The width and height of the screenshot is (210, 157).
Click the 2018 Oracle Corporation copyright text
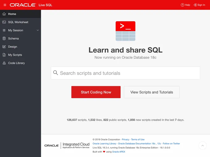(x=106, y=139)
